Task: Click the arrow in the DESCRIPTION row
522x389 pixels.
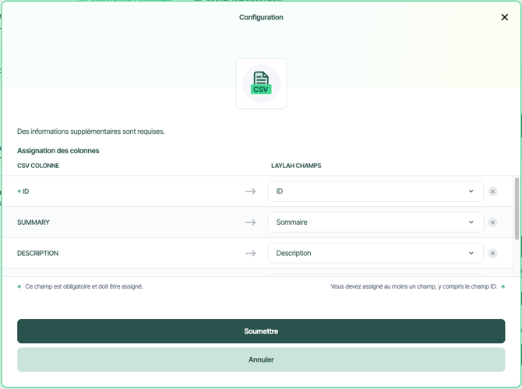Action: click(250, 253)
